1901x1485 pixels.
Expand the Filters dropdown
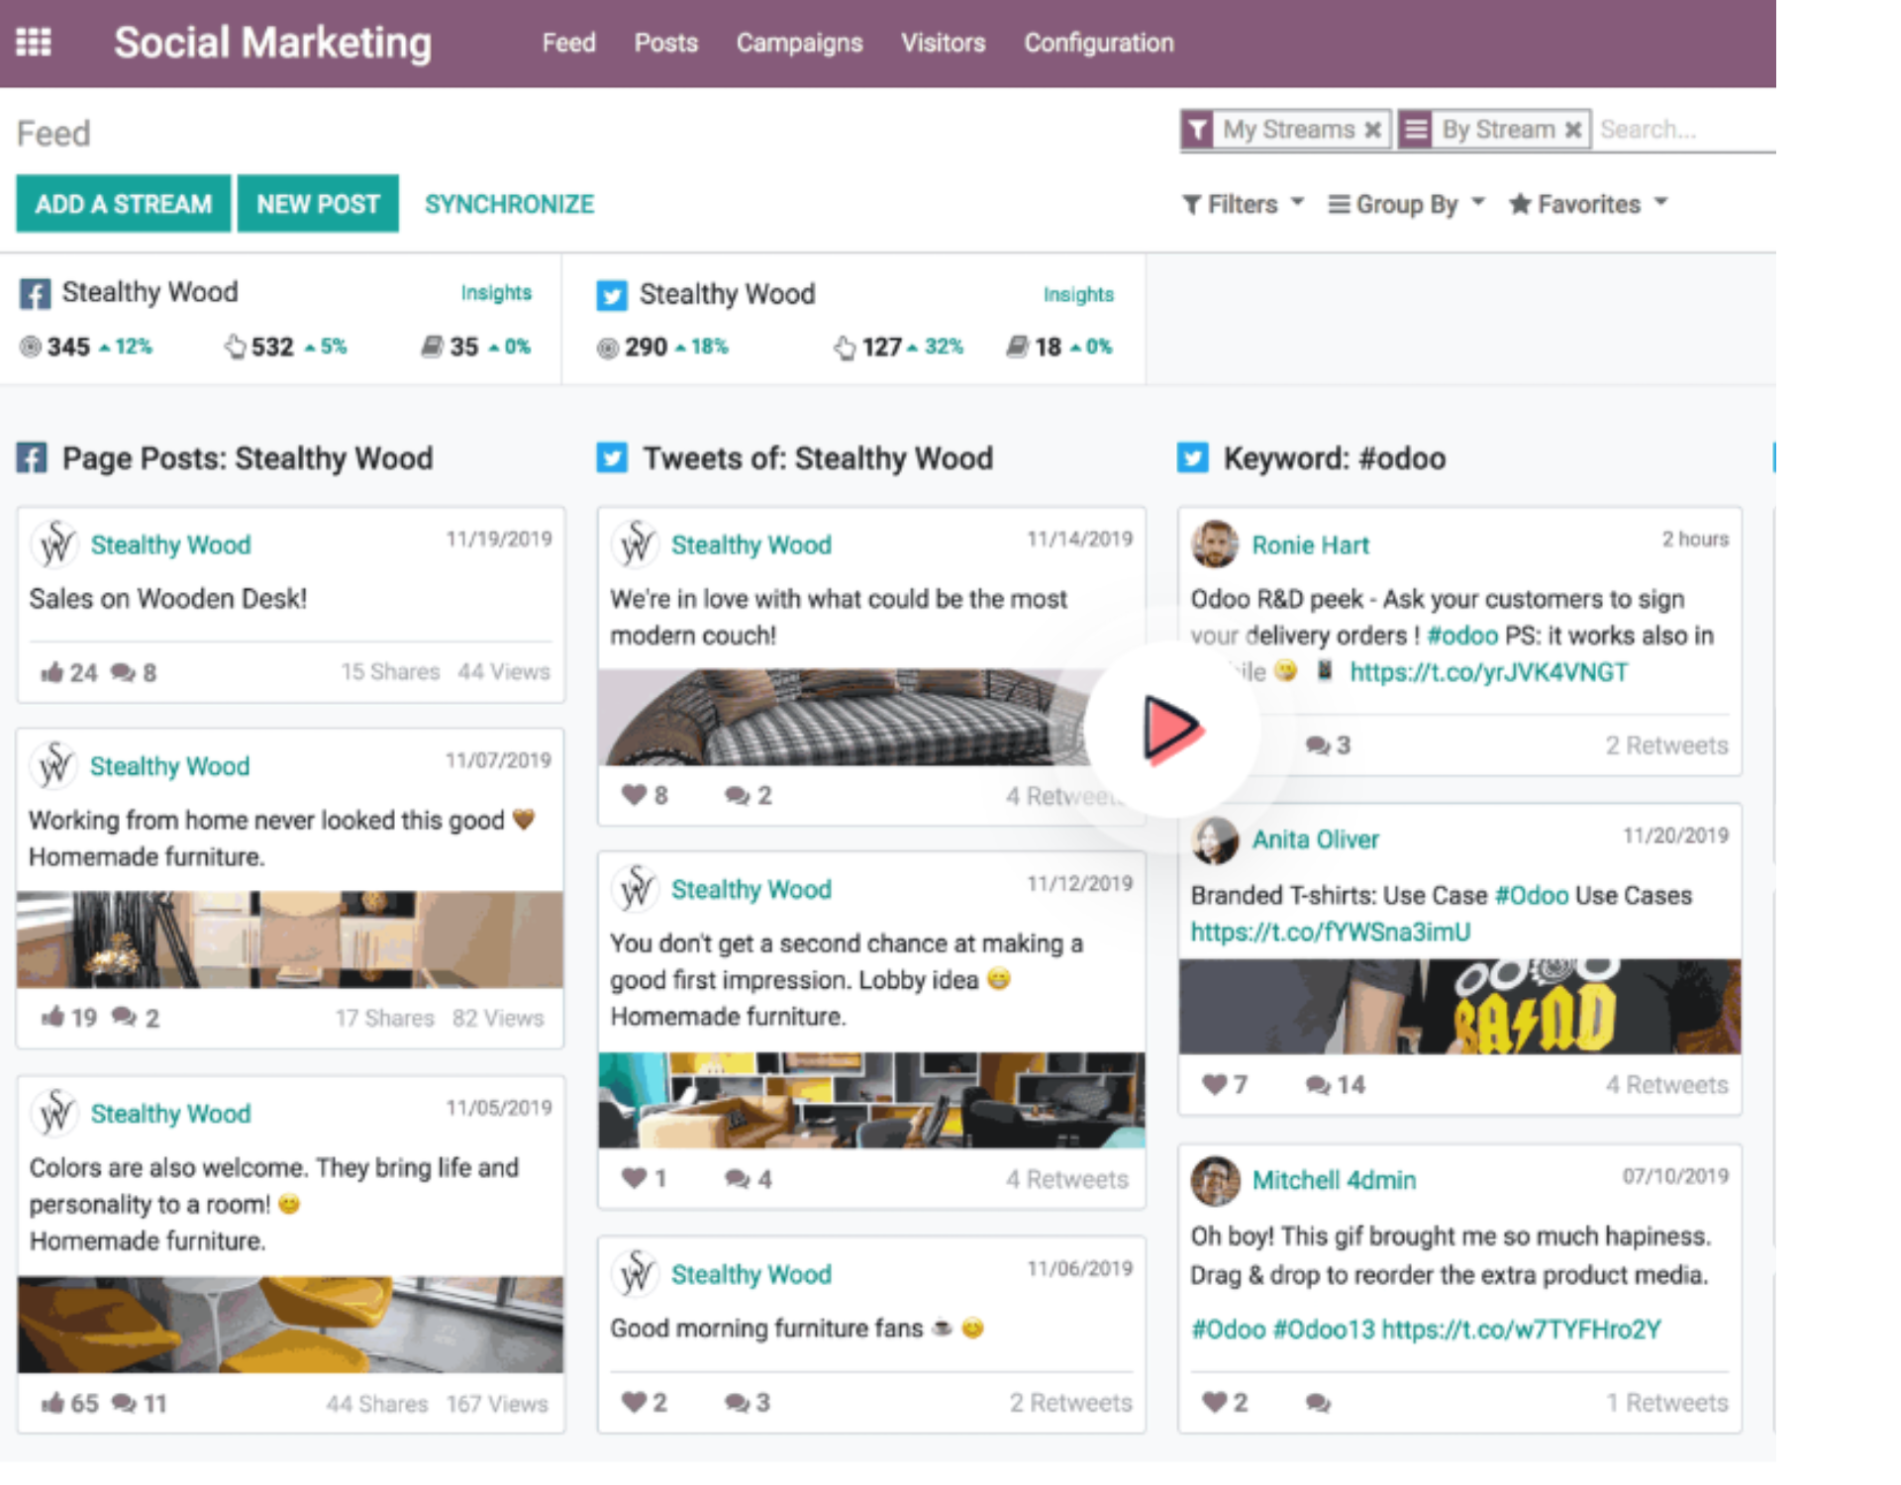[1243, 204]
